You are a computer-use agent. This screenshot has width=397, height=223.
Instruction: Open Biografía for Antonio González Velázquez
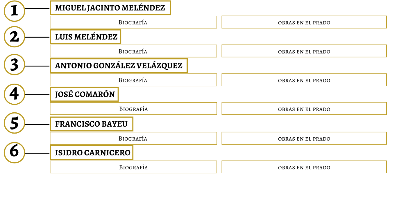pyautogui.click(x=133, y=80)
